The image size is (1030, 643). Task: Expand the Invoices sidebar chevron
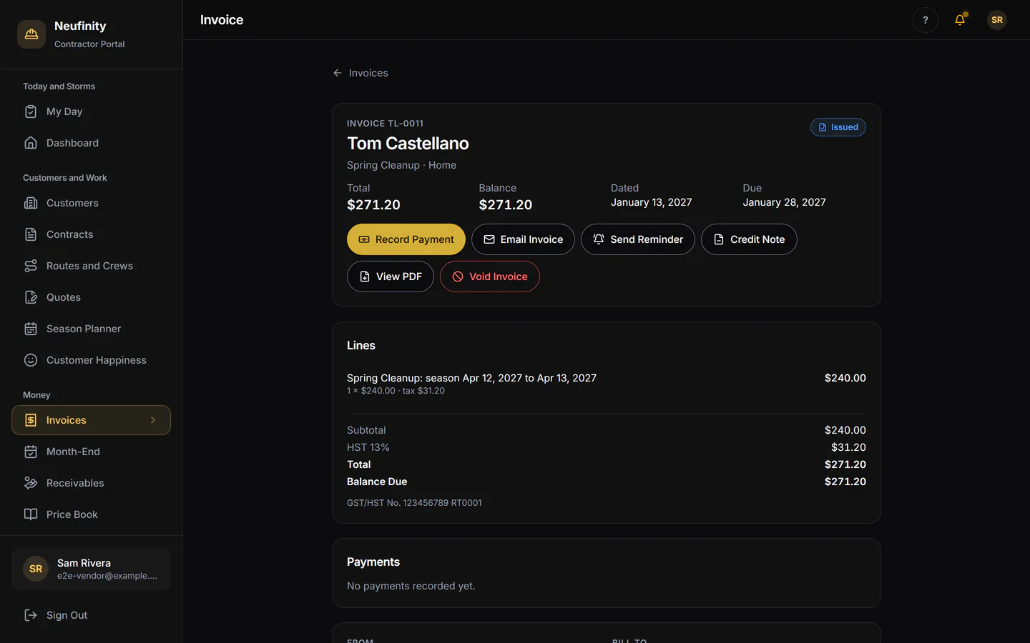tap(153, 420)
